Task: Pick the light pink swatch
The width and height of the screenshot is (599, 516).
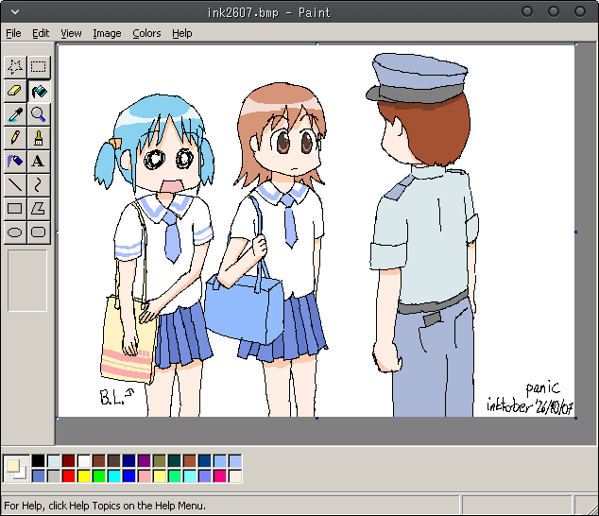Action: tap(145, 476)
